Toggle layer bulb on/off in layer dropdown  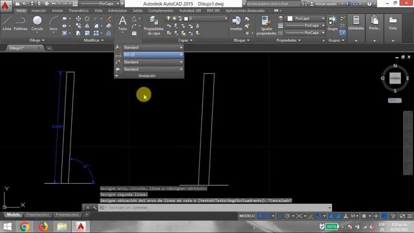click(x=168, y=19)
